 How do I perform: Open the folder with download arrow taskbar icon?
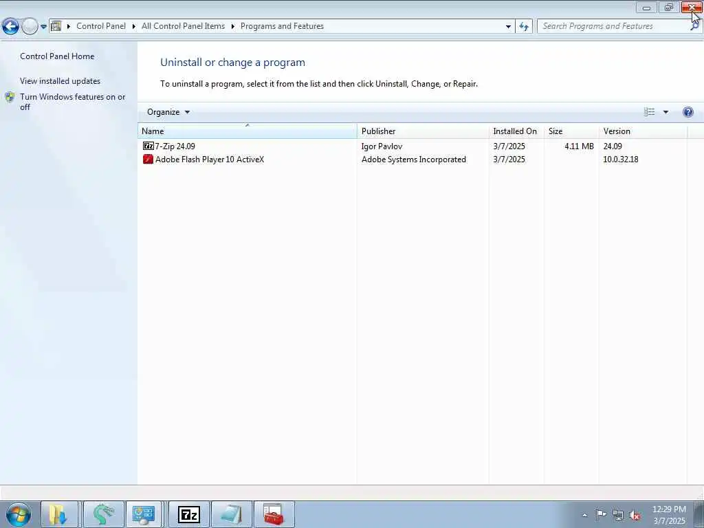[x=59, y=514]
